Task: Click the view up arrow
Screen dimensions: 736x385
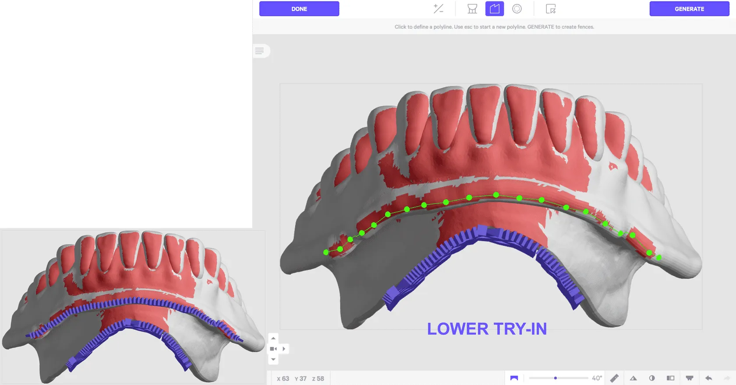Action: tap(273, 339)
